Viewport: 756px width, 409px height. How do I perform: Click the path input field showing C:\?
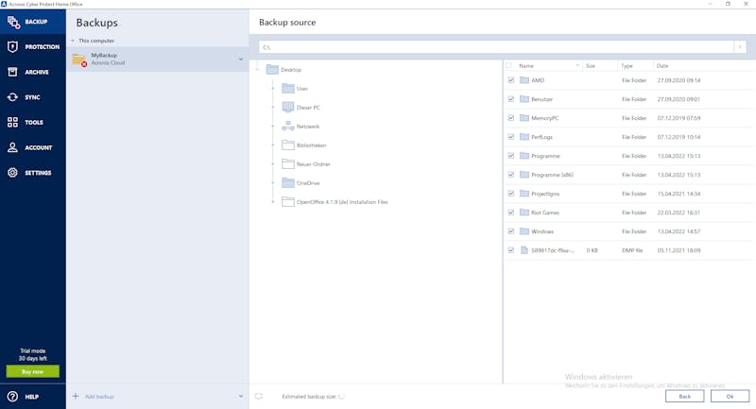496,46
